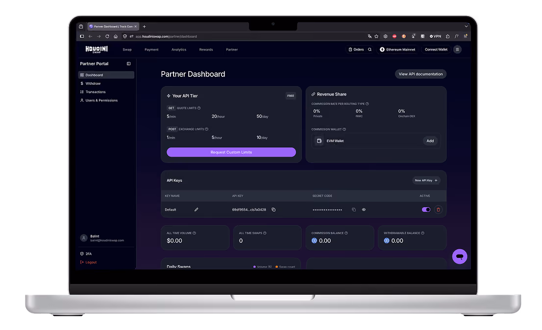The height and width of the screenshot is (330, 542).
Task: Click the Revenue Share heading
Action: tap(331, 94)
